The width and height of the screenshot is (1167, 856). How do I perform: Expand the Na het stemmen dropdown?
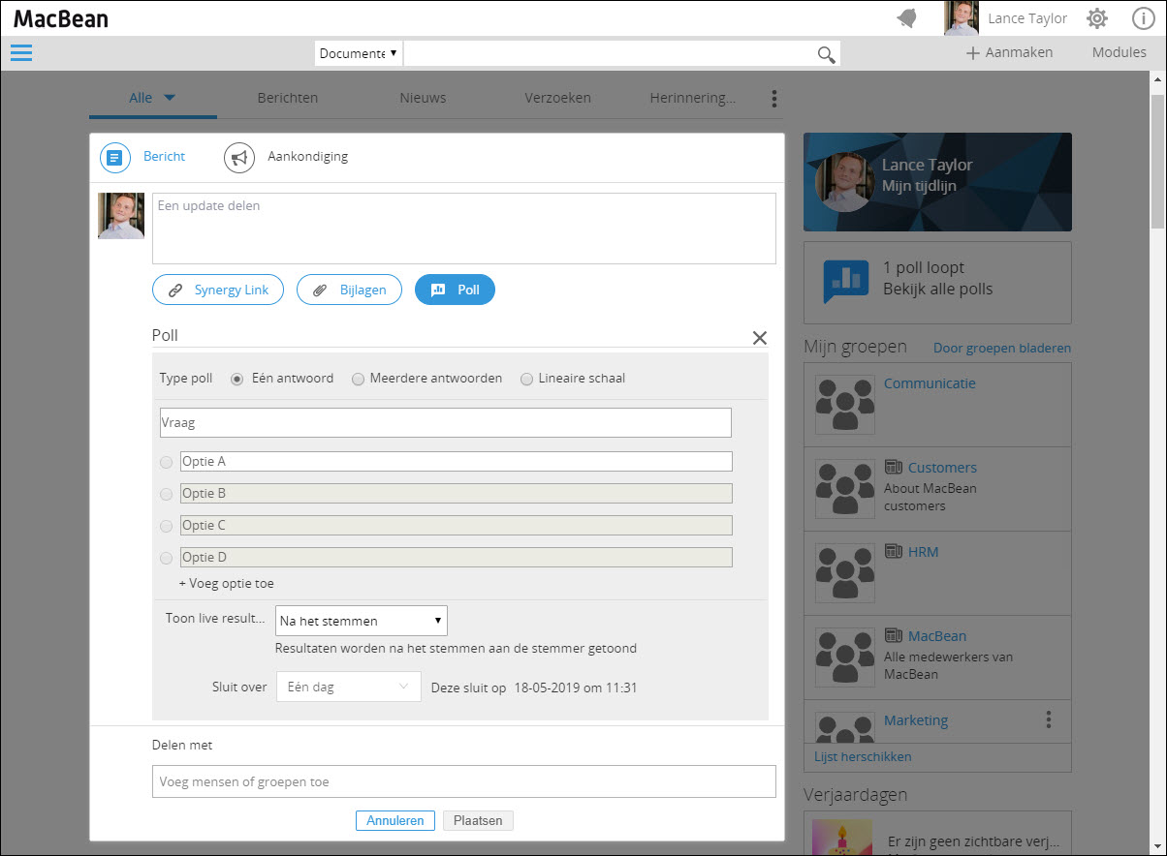tap(361, 621)
